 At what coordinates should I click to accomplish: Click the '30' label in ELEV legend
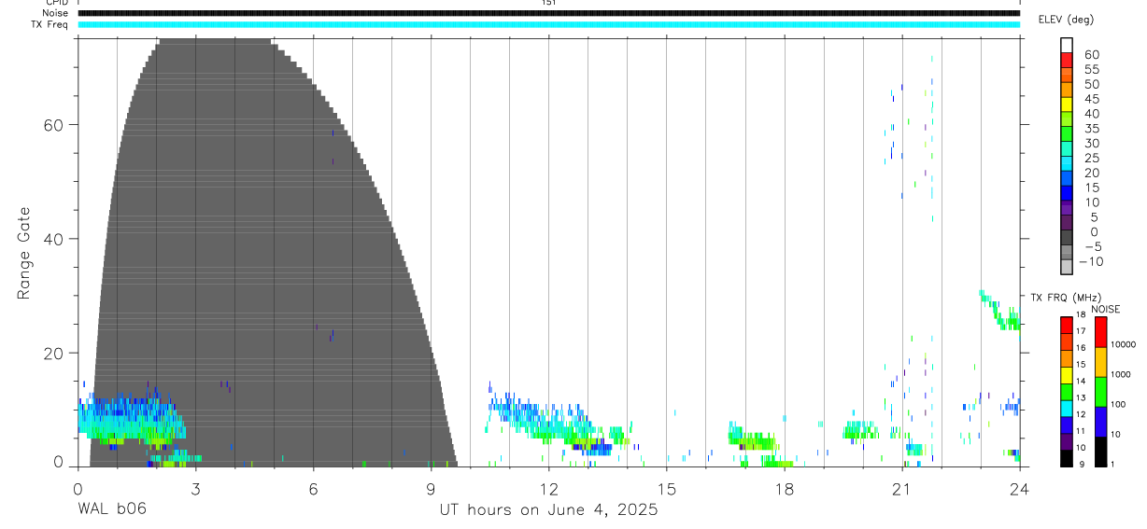pyautogui.click(x=1091, y=143)
